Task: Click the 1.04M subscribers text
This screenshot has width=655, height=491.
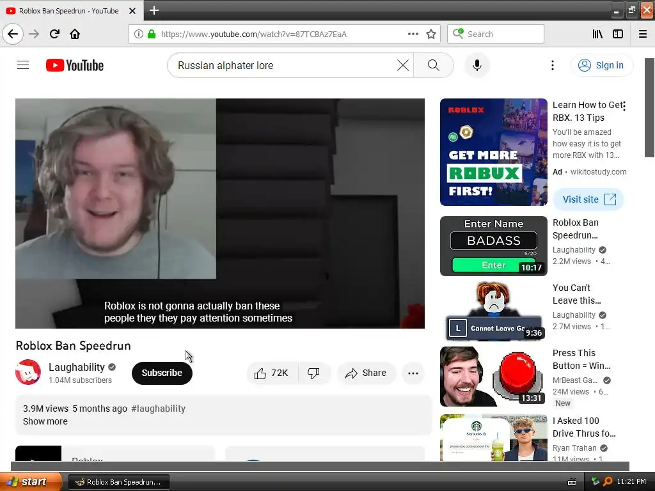Action: pyautogui.click(x=80, y=380)
